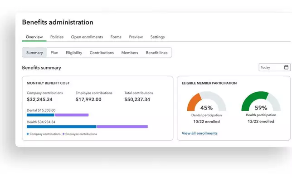This screenshot has width=292, height=178.
Task: Click the View all enrollments link
Action: (x=200, y=133)
